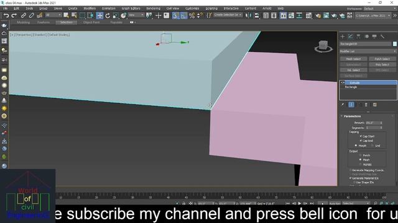The image size is (398, 223).
Task: Open the Motion panel icon
Action: (x=366, y=37)
